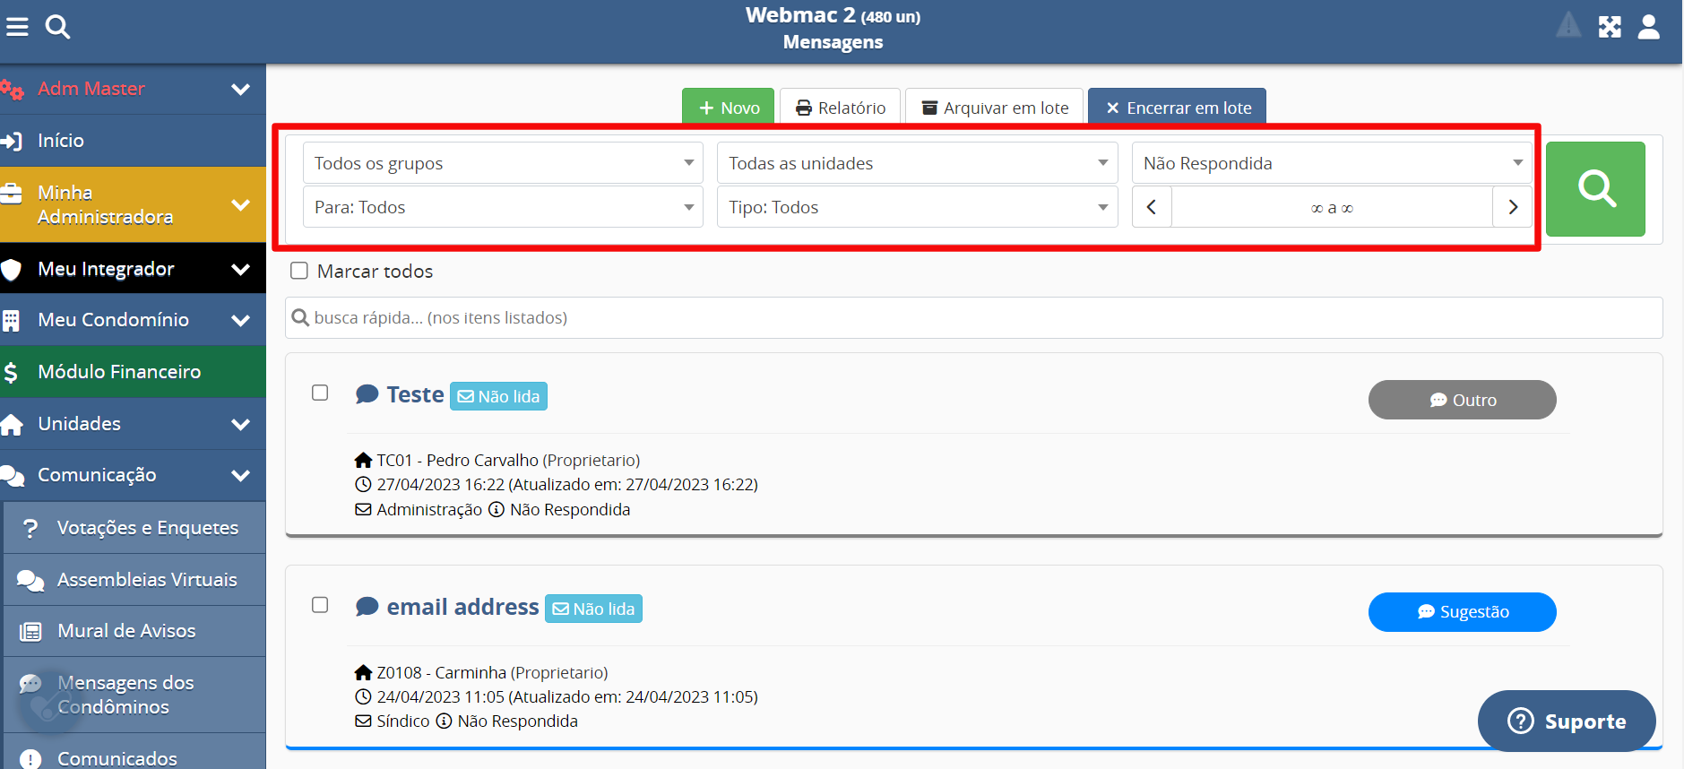
Task: Go to previous date range arrow
Action: coord(1152,207)
